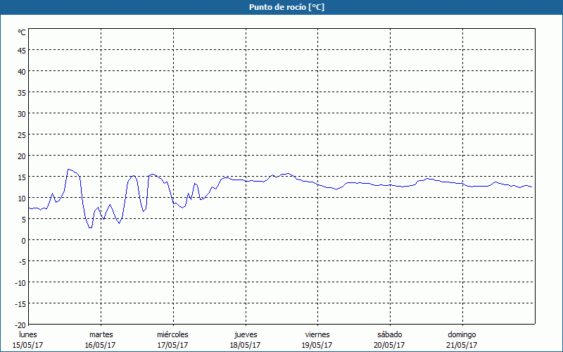Click the 40 label on the vertical axis

22,71
